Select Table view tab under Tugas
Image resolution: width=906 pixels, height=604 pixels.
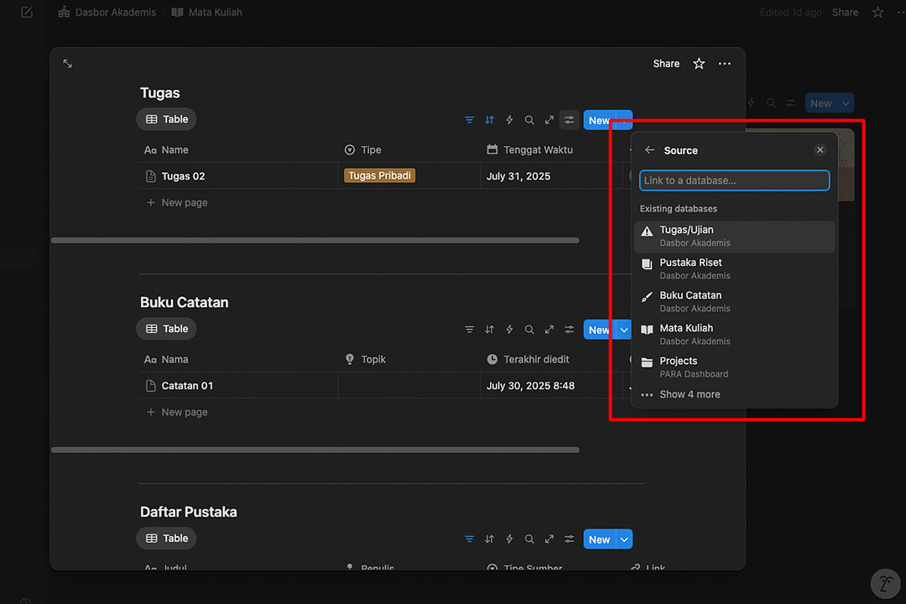tap(166, 119)
